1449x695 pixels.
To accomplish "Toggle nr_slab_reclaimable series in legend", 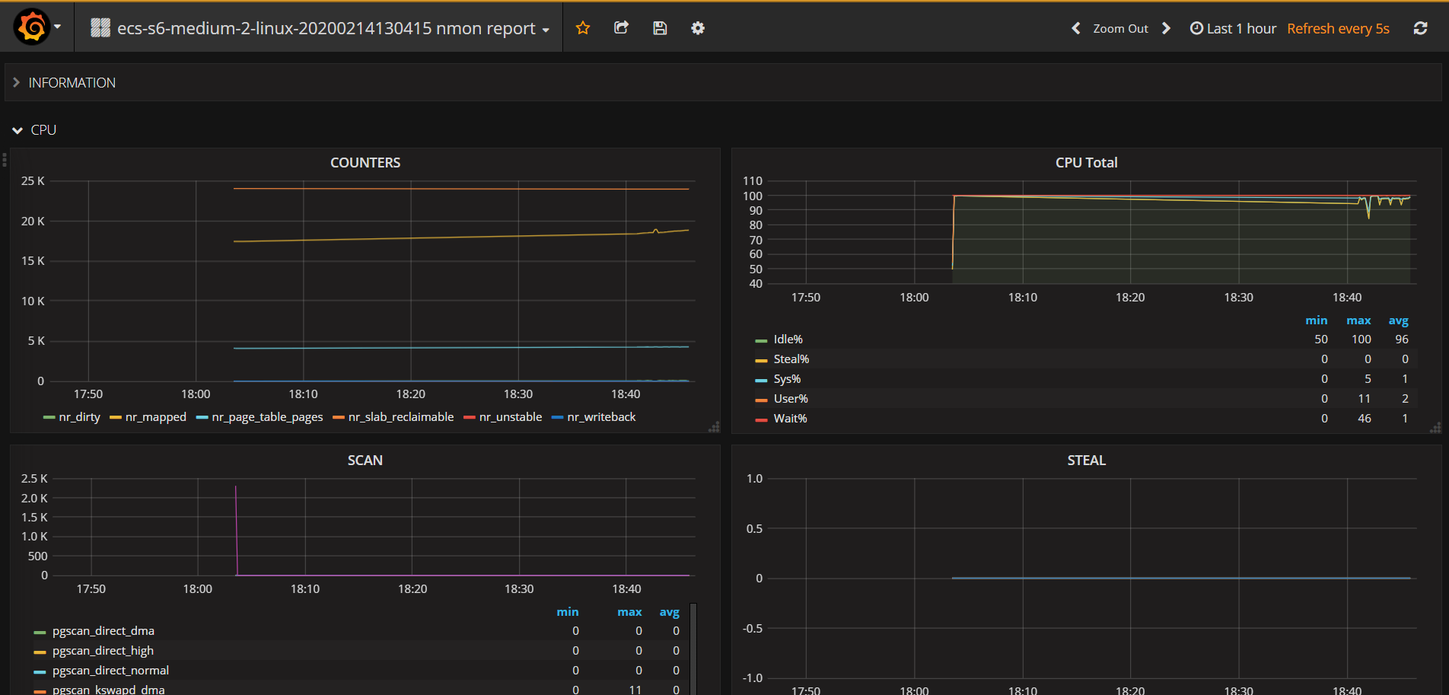I will coord(400,416).
